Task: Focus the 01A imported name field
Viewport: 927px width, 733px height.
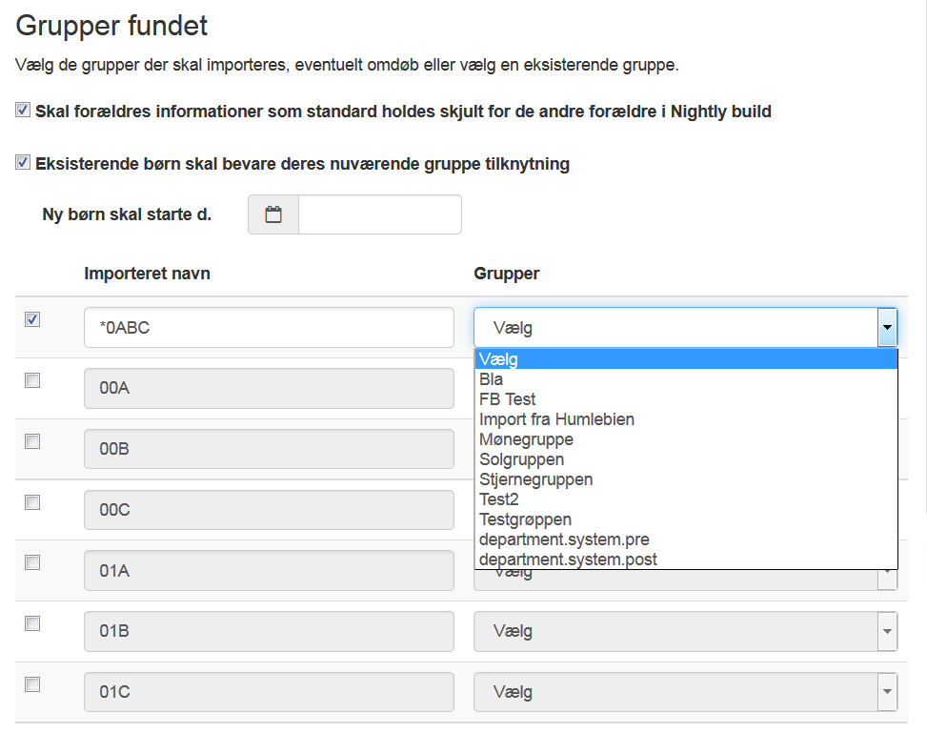Action: (269, 570)
